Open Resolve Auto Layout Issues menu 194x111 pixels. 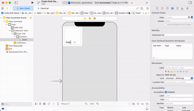tap(142, 104)
